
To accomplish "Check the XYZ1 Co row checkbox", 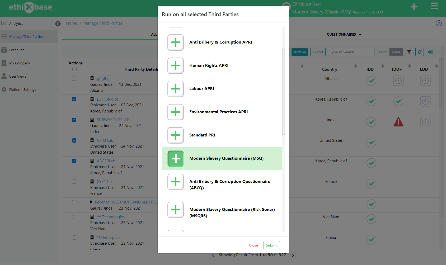I will (x=74, y=181).
